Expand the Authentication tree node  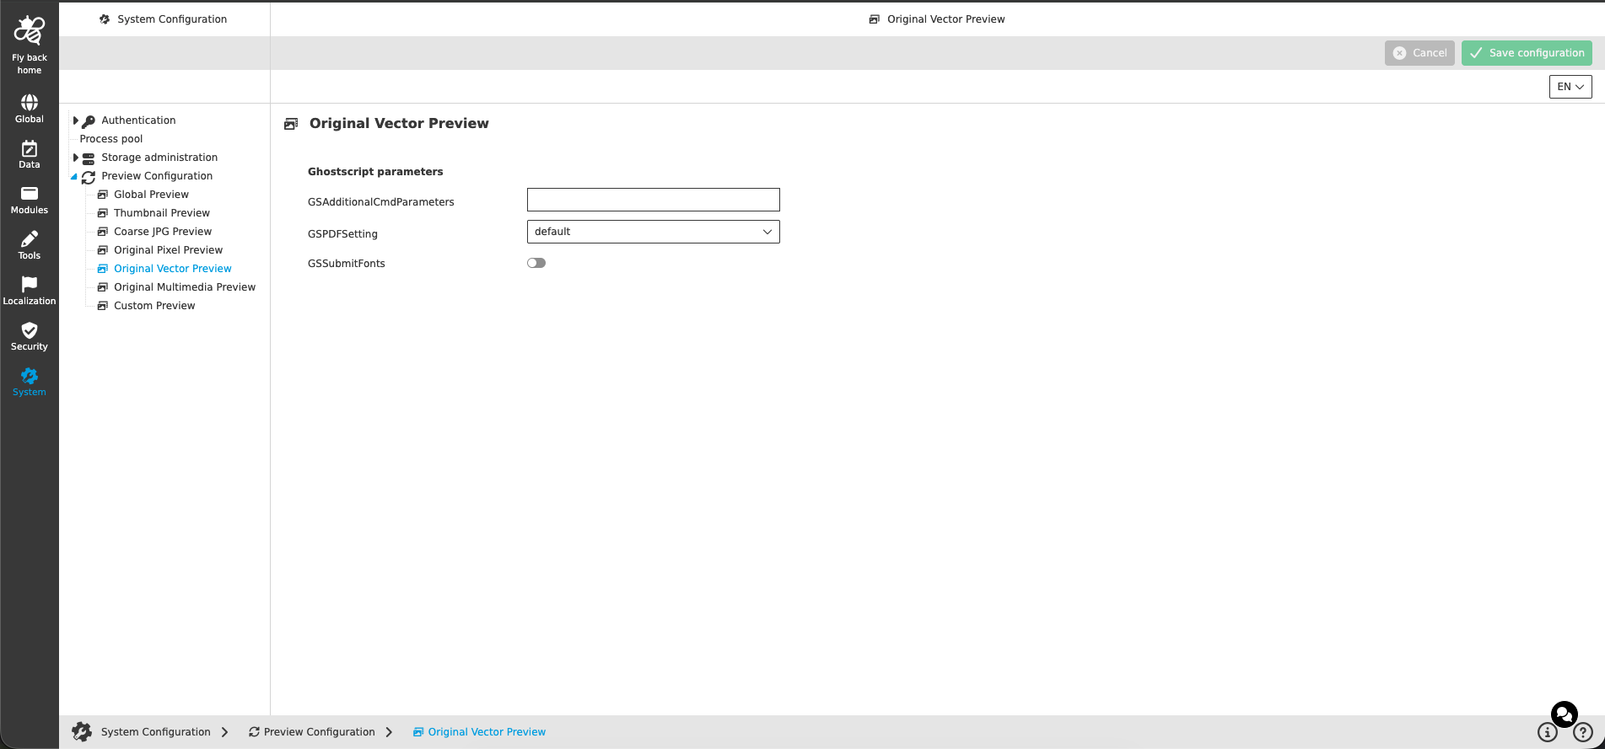pos(75,120)
